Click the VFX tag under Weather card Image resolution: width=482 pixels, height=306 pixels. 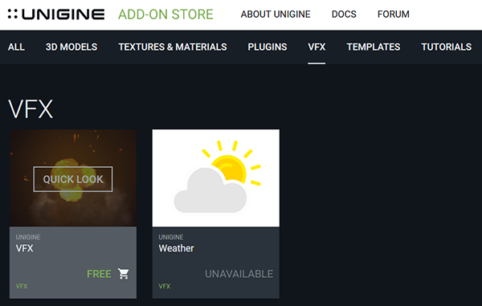[165, 287]
